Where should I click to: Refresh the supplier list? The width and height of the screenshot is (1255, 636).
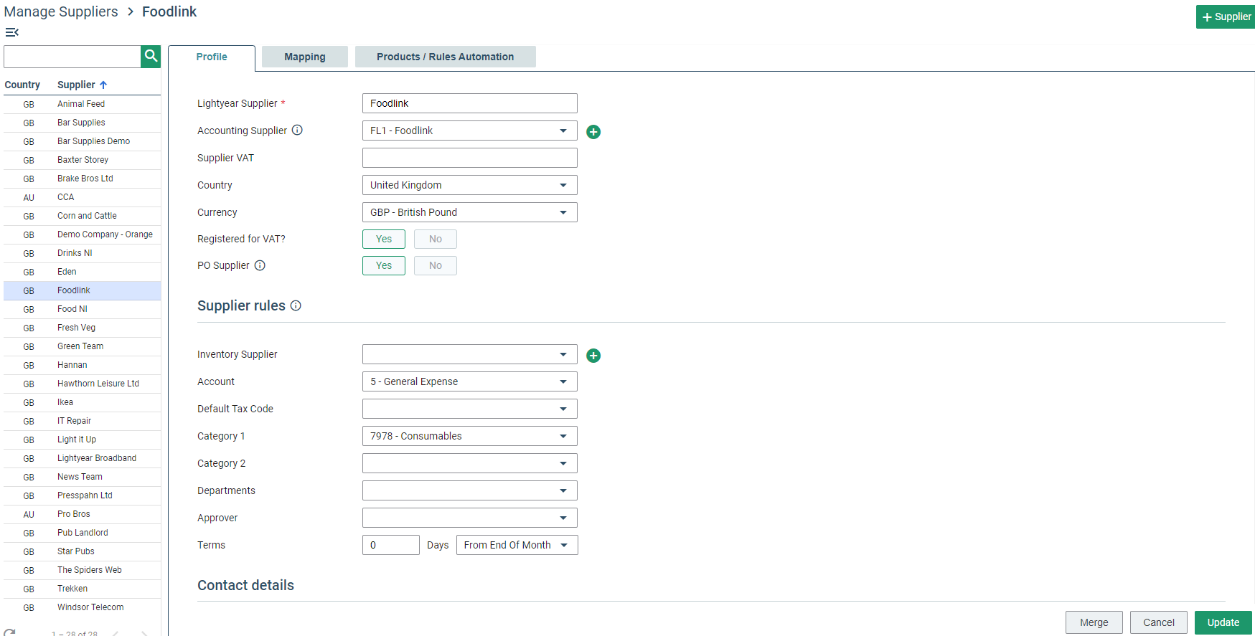point(9,633)
